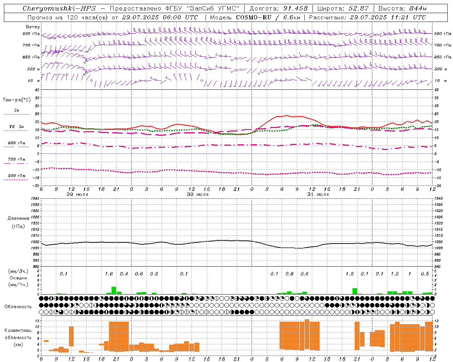This screenshot has width=453, height=362.
Task: Click the Конвективн. облачность label
Action: [x=18, y=334]
